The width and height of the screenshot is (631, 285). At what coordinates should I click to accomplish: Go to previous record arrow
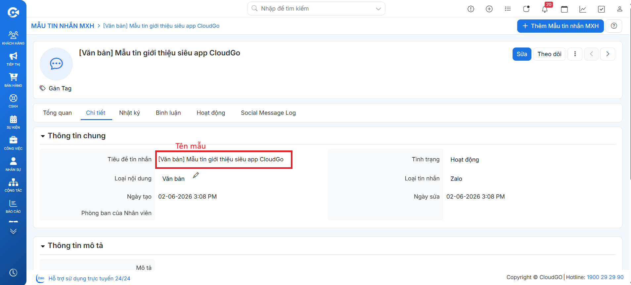591,54
